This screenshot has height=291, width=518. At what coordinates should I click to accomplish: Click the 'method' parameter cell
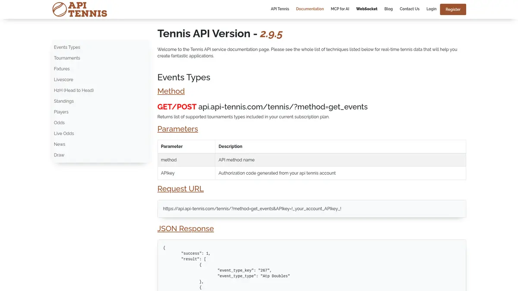click(186, 160)
